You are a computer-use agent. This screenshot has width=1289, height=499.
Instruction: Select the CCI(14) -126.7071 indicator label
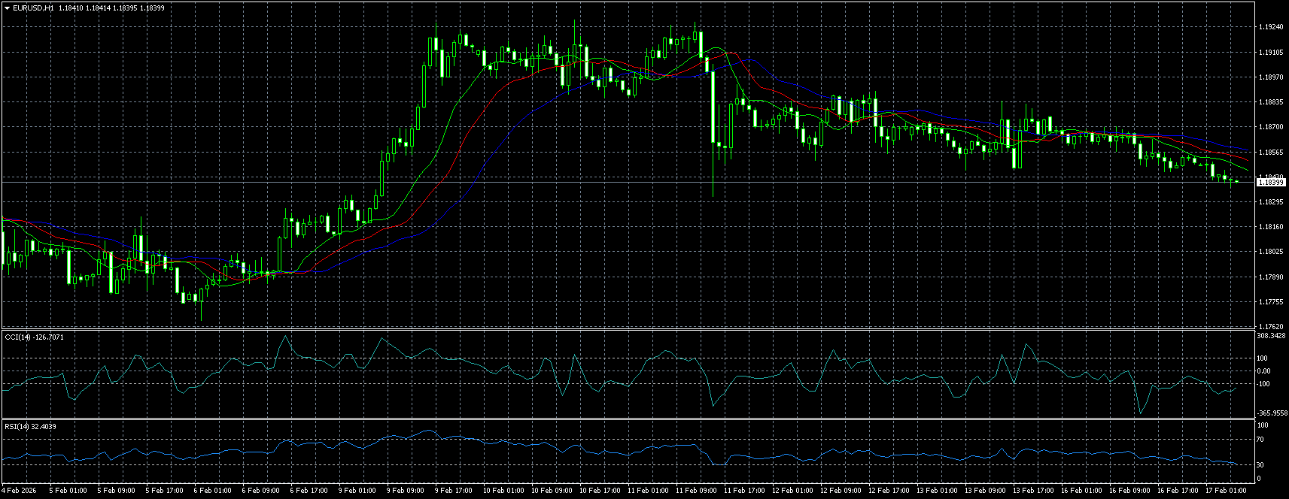pyautogui.click(x=35, y=337)
